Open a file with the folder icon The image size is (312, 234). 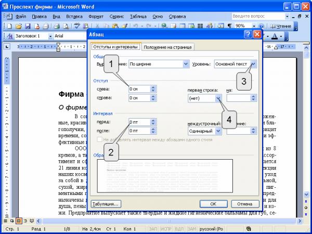(18, 26)
